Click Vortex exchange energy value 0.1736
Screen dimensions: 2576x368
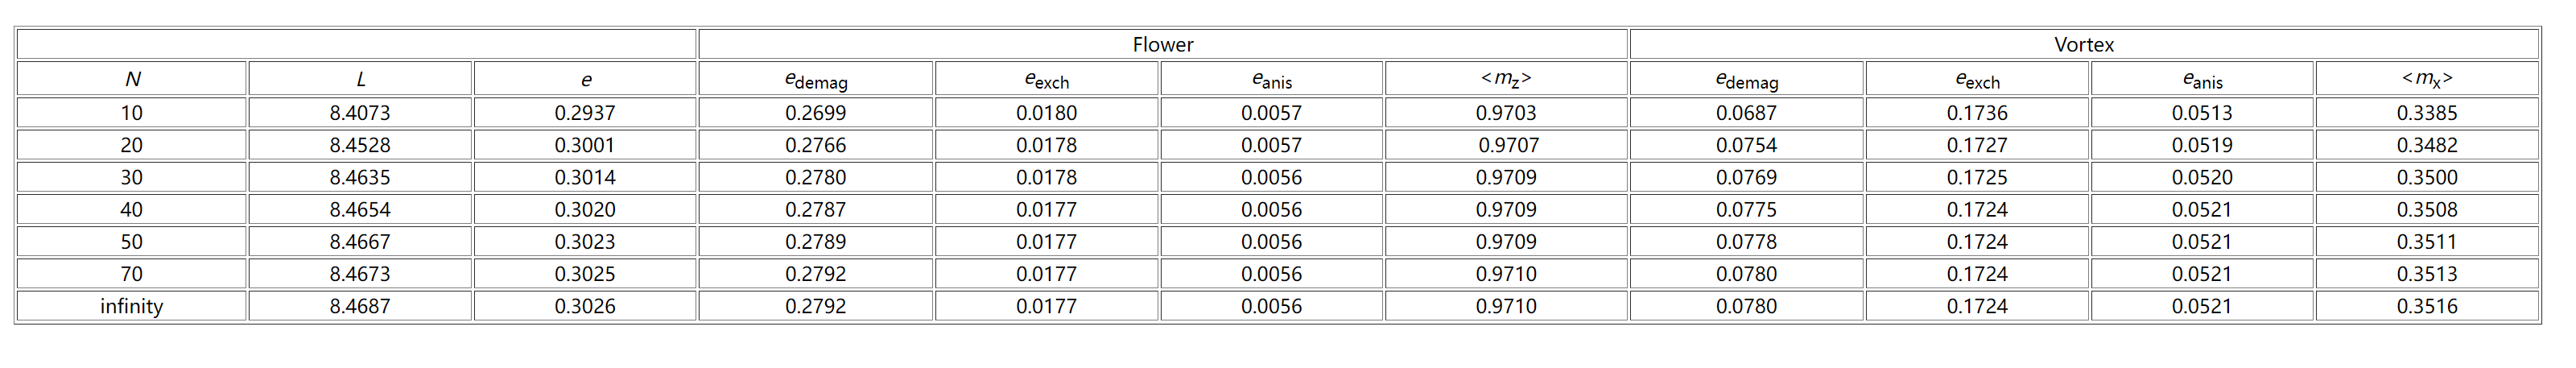point(1977,113)
